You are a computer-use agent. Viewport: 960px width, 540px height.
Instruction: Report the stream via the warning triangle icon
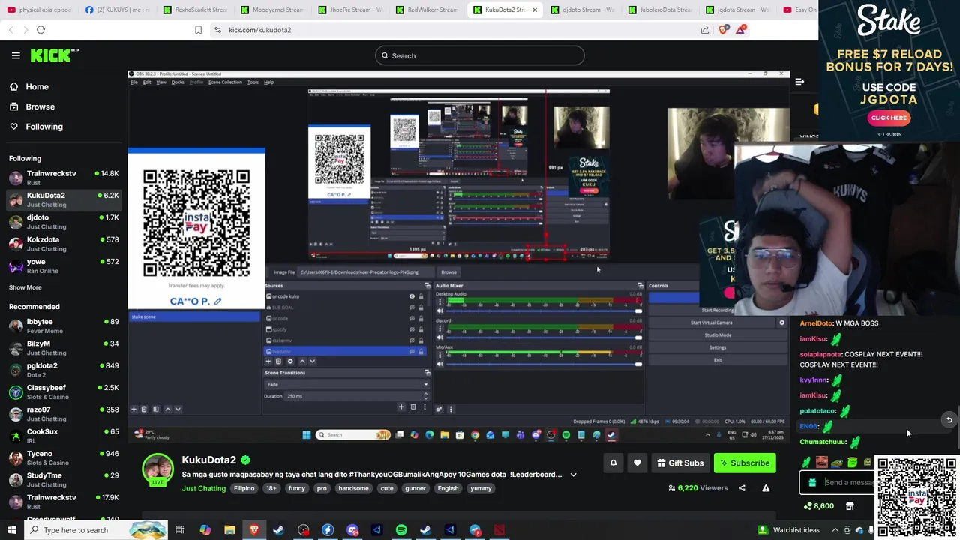766,488
